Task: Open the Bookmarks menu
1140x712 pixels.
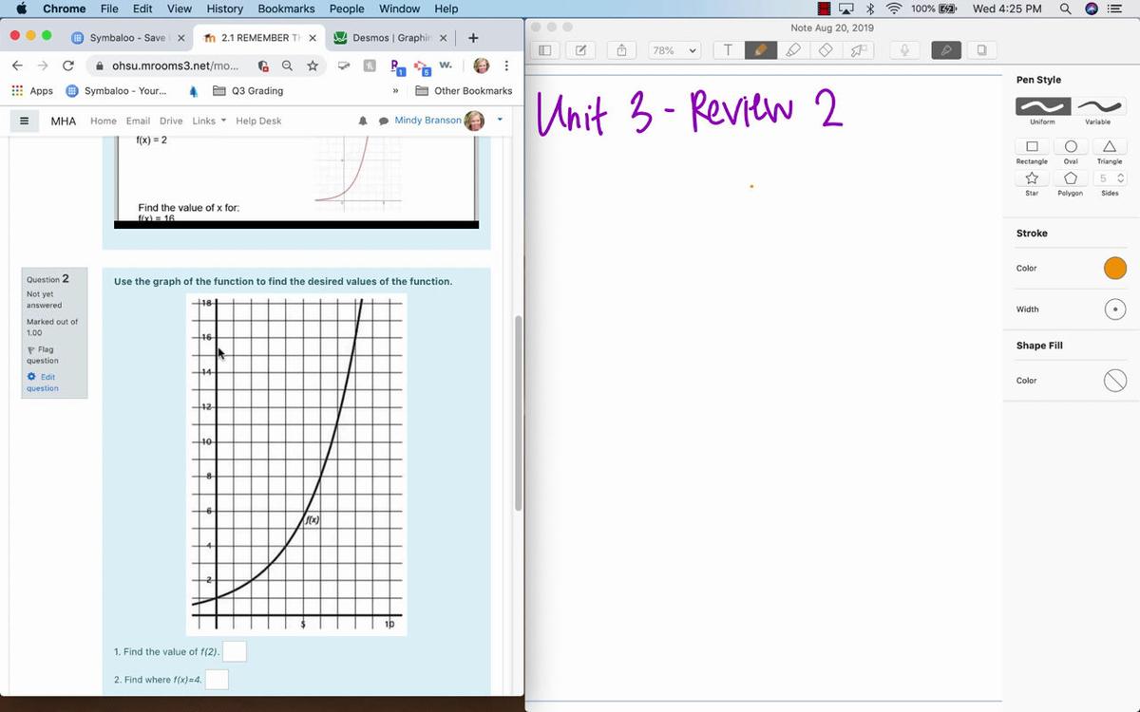Action: 286,9
